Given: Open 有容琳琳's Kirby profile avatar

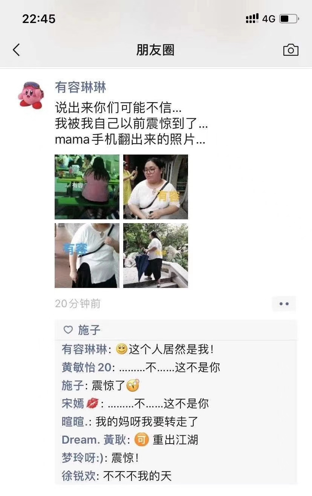Looking at the screenshot, I should coord(31,95).
